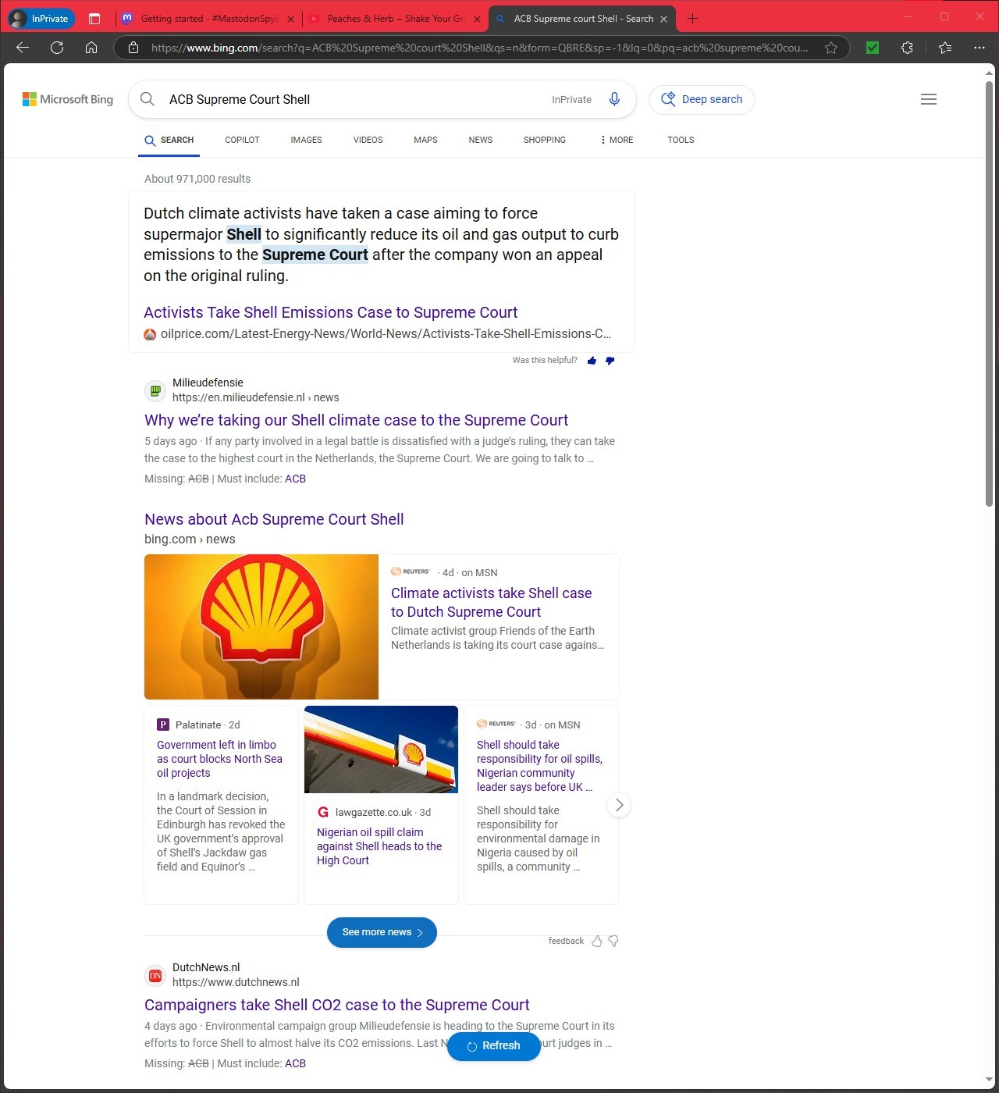Select the MAPS search tab

(425, 140)
